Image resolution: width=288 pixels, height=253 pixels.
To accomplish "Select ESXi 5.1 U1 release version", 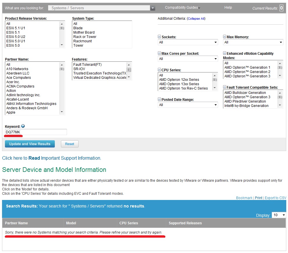I will (16, 28).
